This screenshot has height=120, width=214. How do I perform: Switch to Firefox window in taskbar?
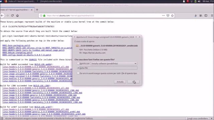pos(20,1)
